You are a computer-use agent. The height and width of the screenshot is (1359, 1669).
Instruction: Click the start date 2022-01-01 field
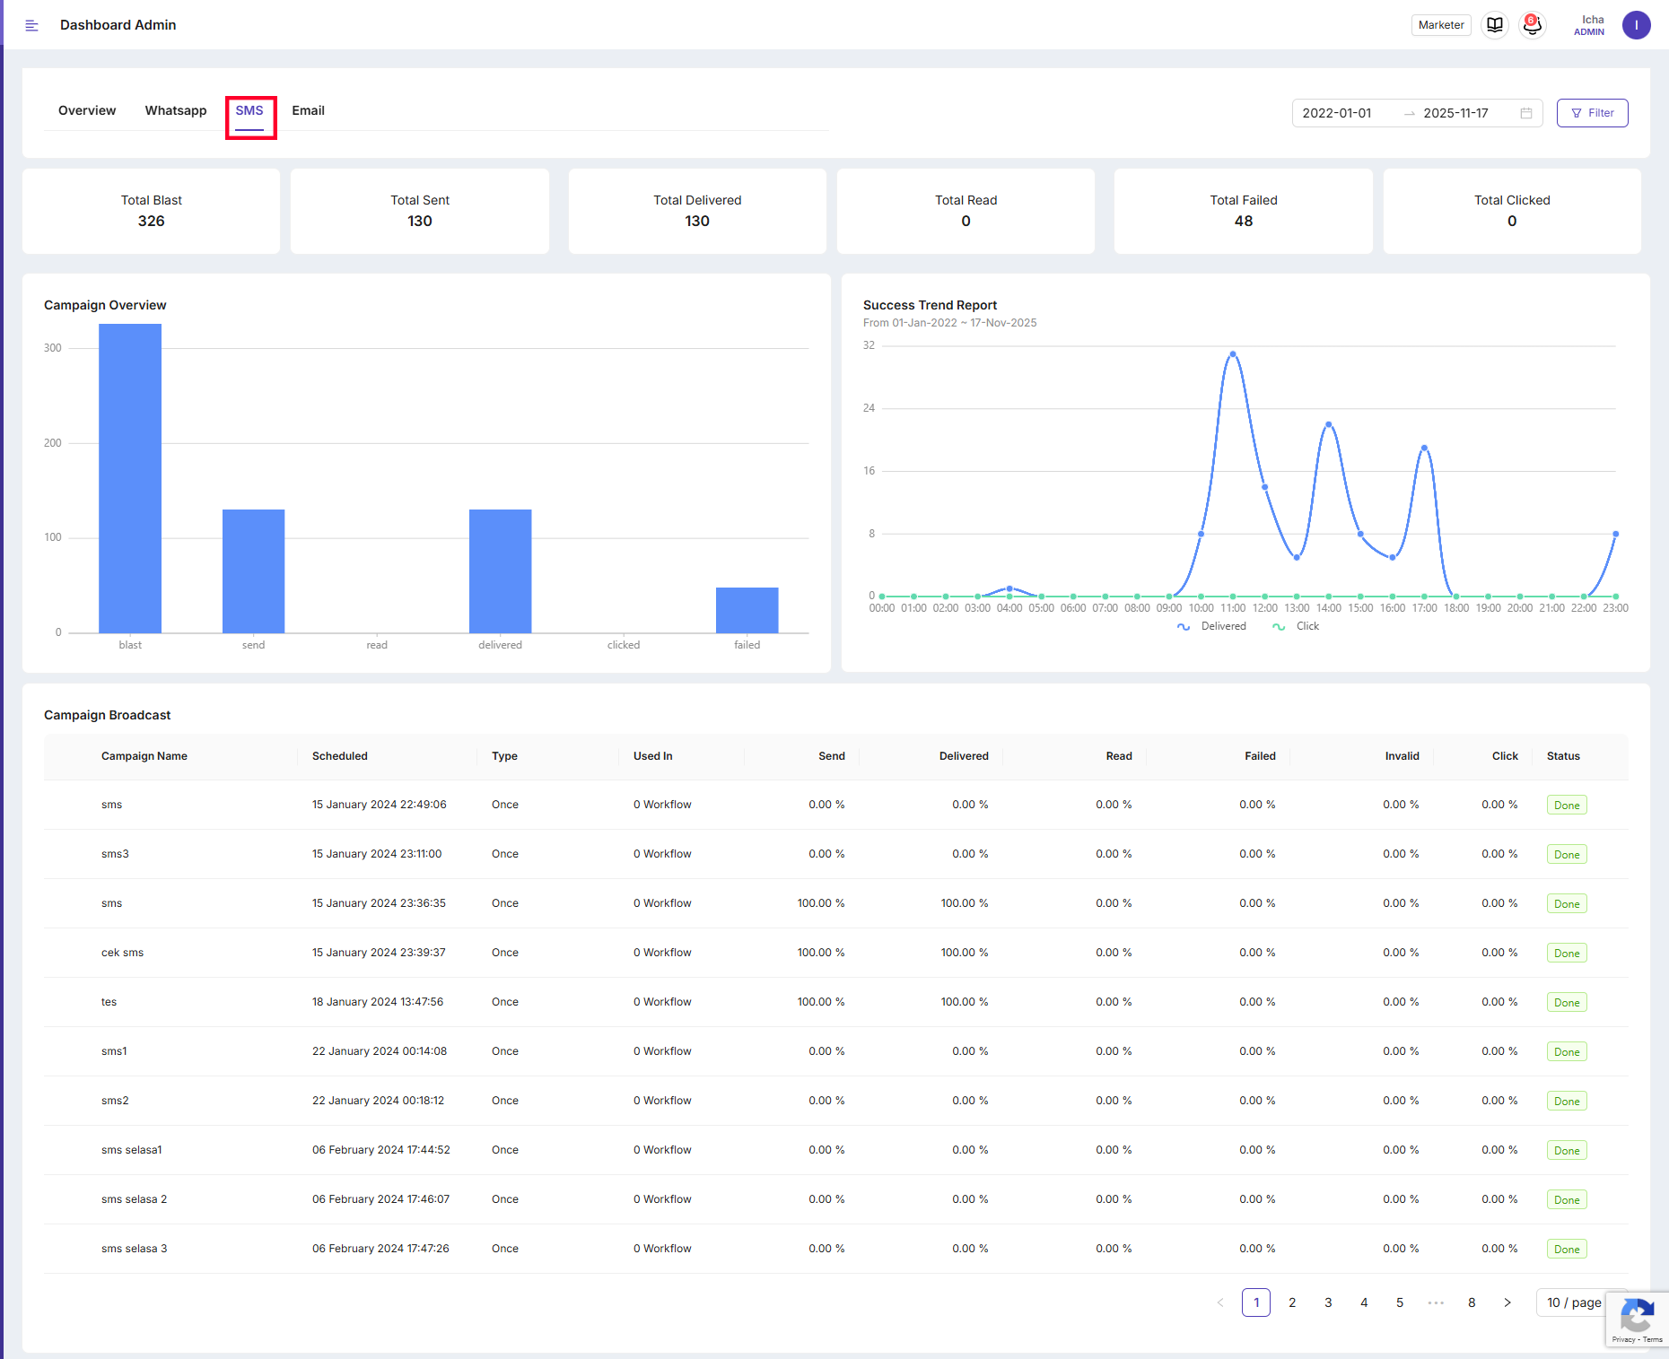point(1337,113)
